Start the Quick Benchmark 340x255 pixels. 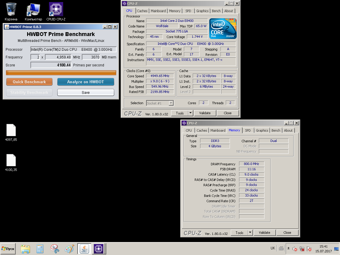click(x=29, y=82)
